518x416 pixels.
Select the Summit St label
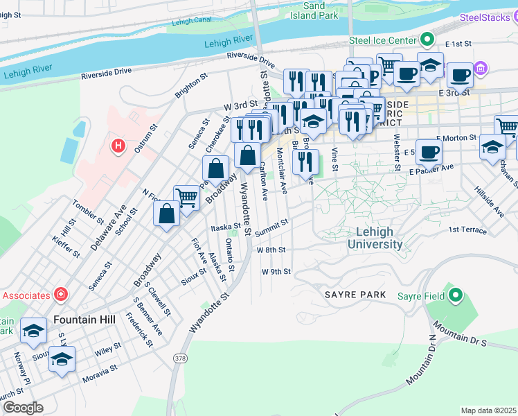point(271,228)
